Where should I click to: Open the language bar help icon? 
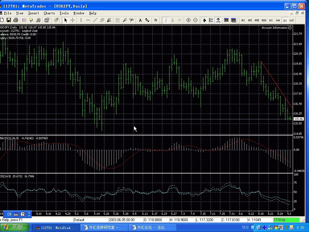(x=22, y=214)
